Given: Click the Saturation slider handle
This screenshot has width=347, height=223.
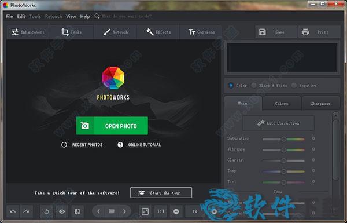Looking at the screenshot, I should click(284, 139).
